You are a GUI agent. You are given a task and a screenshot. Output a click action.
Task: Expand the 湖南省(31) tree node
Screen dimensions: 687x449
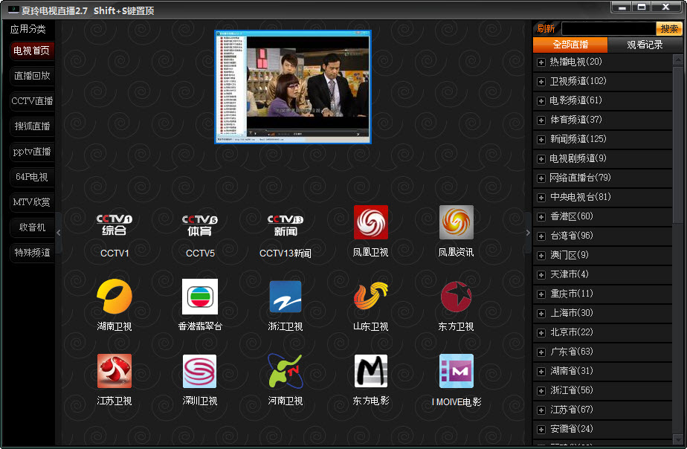click(541, 371)
